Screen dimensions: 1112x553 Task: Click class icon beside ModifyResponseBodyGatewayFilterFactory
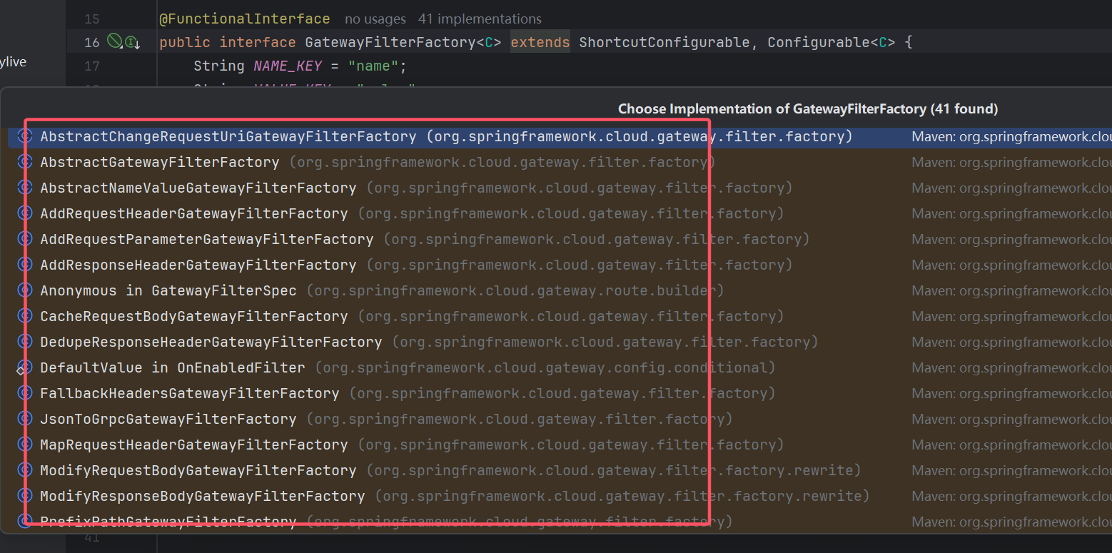(x=25, y=496)
